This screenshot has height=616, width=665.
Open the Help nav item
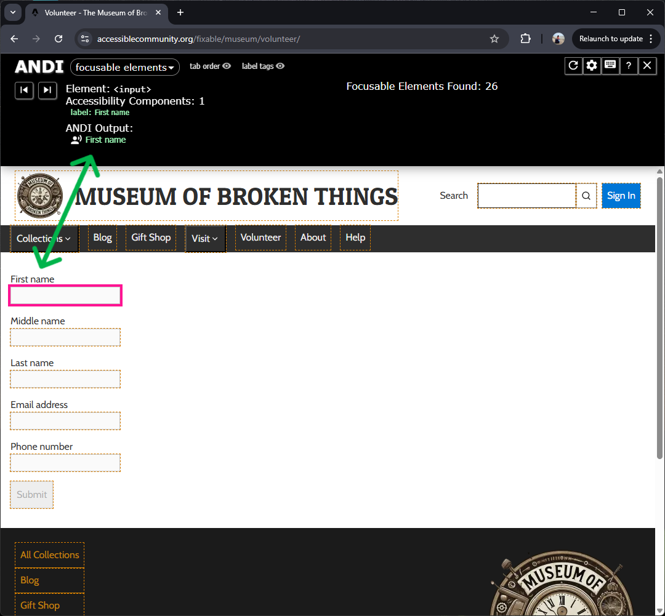click(355, 238)
